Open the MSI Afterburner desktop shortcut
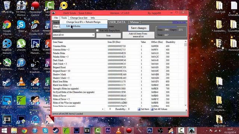239x134 pixels. click(x=7, y=64)
